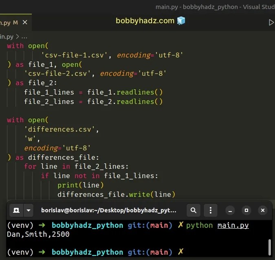Screen dimensions: 275x260
Task: Click underlined main.py in terminal command
Action: click(233, 225)
